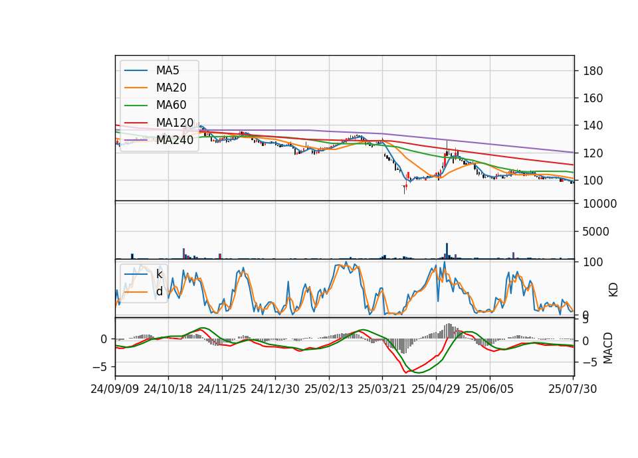Click the 180 price axis label

point(593,71)
